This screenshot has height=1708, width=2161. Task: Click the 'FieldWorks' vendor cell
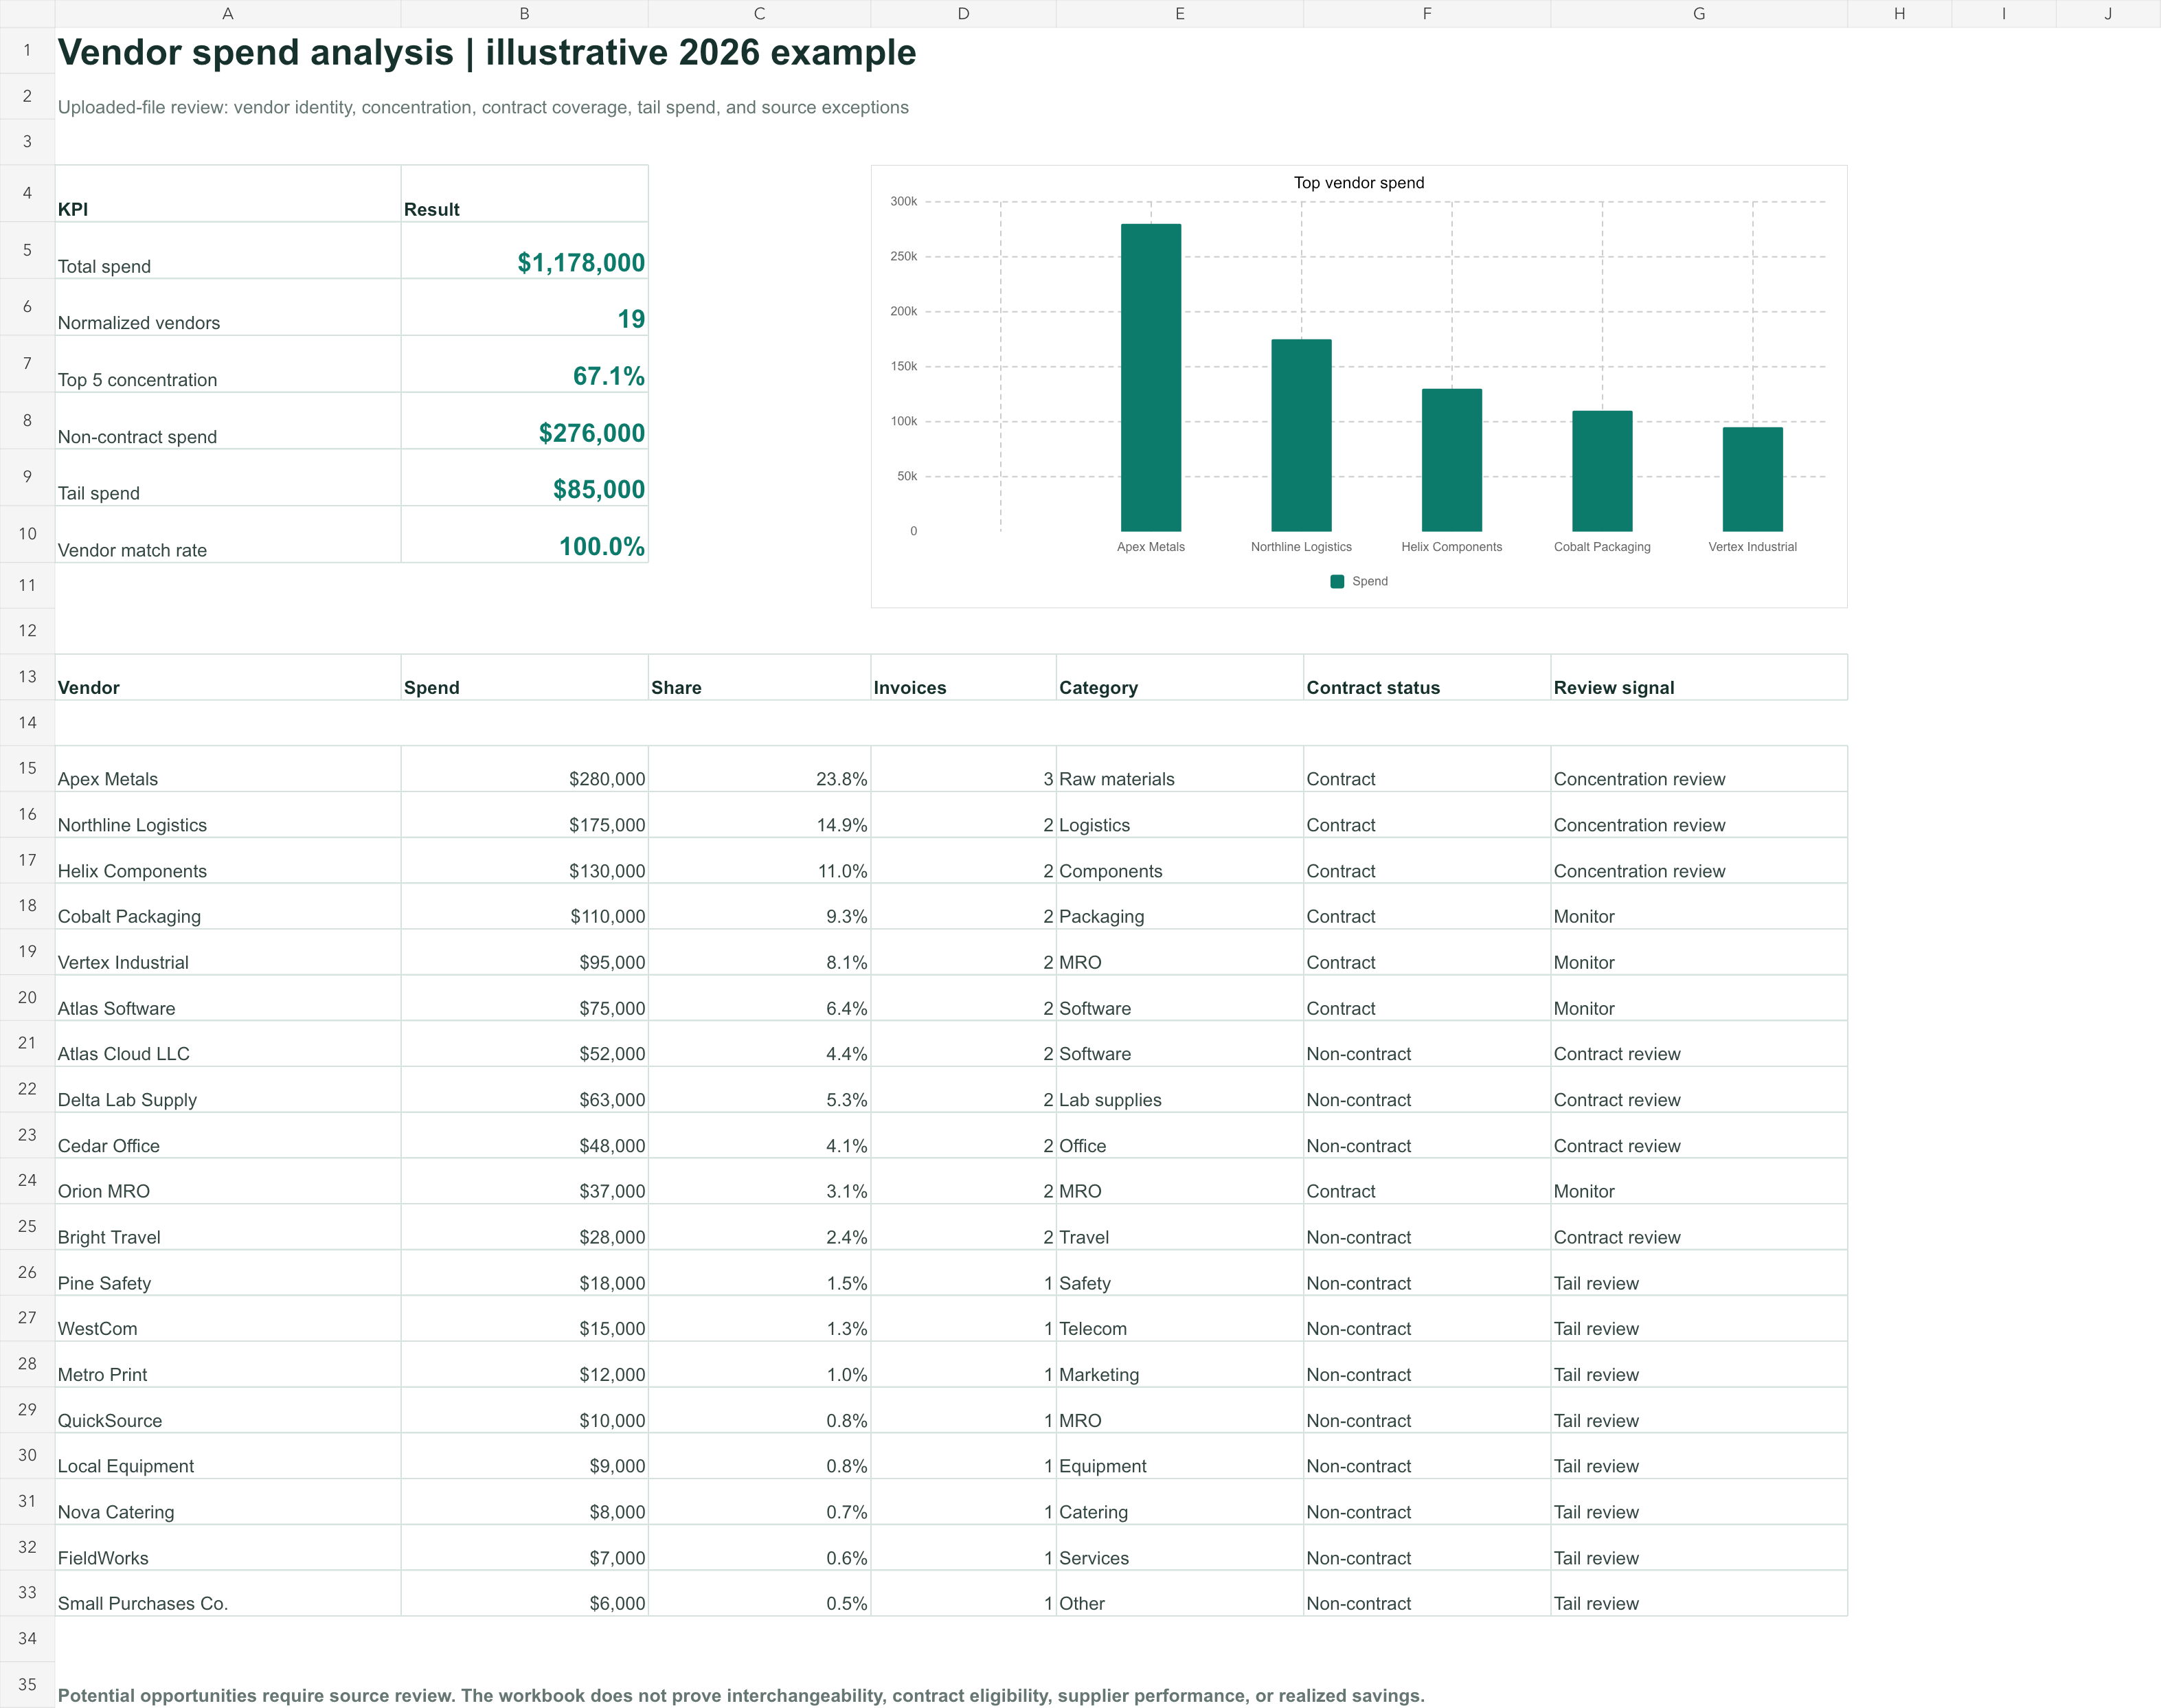[x=228, y=1548]
